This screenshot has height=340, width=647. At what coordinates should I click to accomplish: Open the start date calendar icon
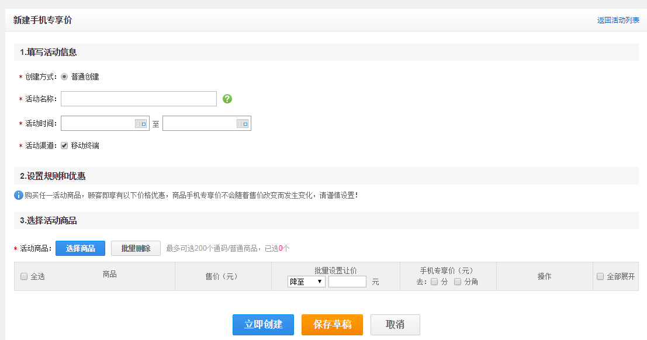point(141,123)
